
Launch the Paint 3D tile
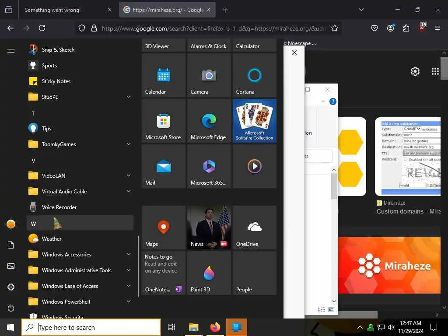point(209,273)
